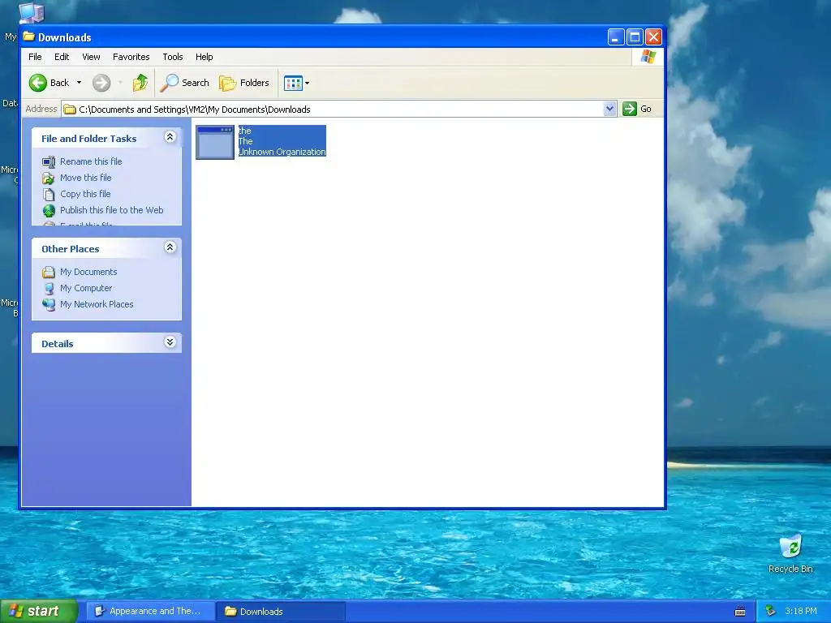Screen dimensions: 831x623
Task: Open the File menu
Action: tap(35, 57)
